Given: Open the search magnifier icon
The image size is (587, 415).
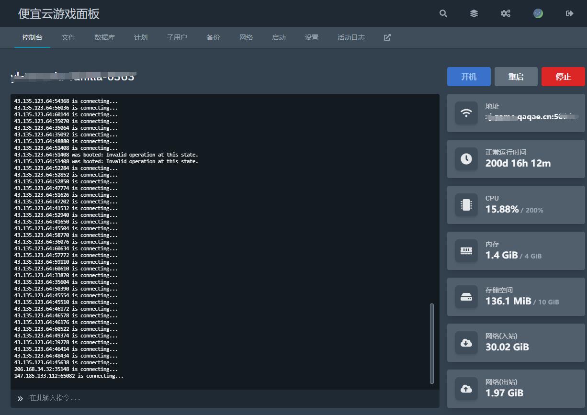Looking at the screenshot, I should tap(443, 13).
